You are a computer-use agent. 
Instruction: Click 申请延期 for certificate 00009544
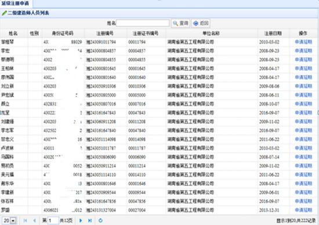coord(303,192)
